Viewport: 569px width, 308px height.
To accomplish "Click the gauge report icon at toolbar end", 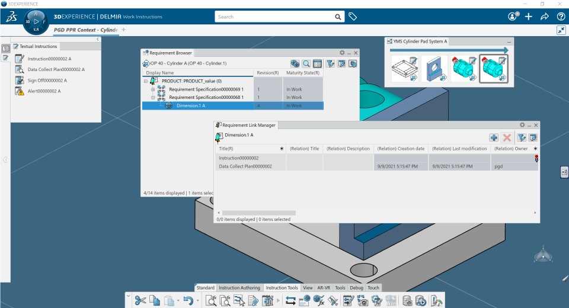I will click(x=437, y=300).
